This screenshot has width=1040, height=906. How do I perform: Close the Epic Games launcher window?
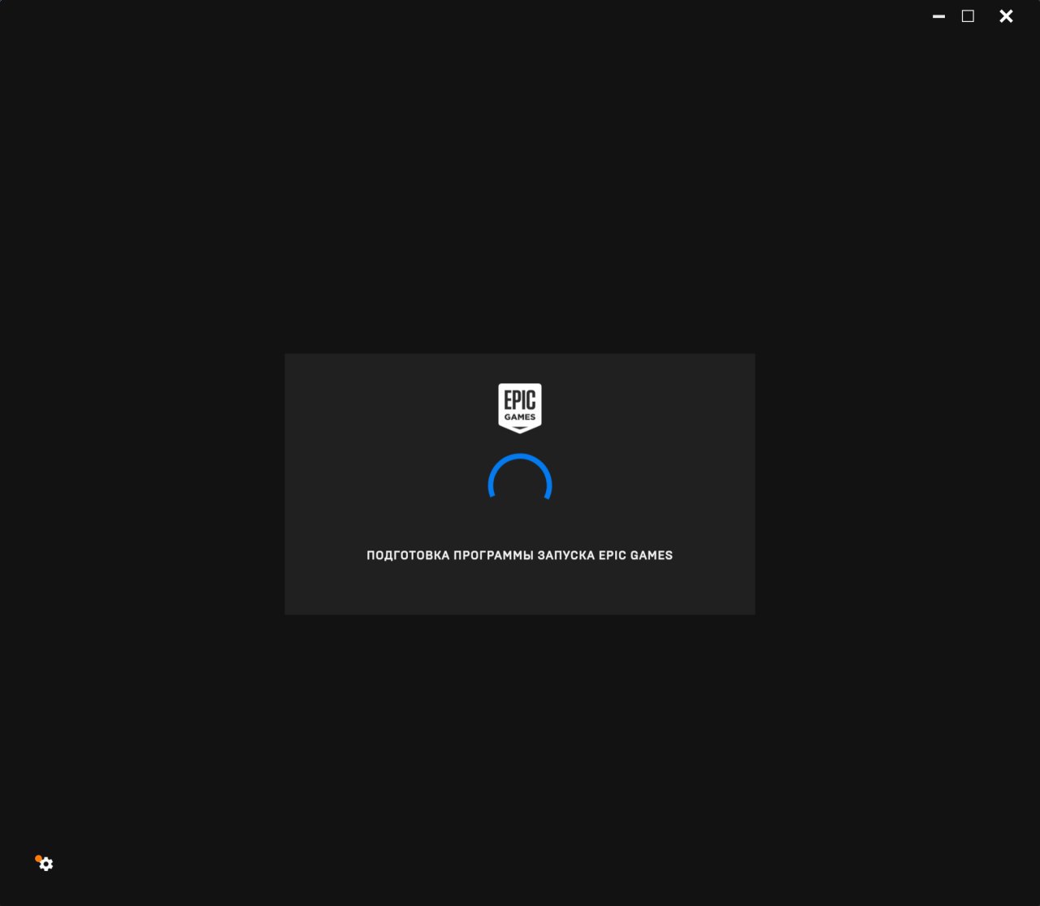[x=1006, y=16]
